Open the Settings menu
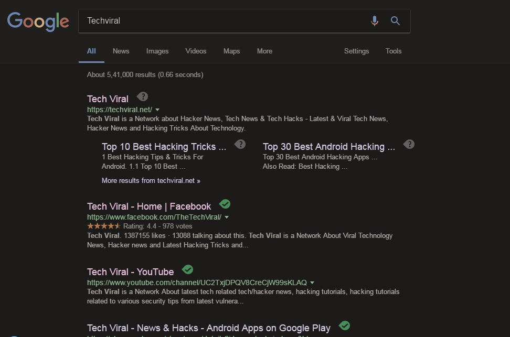This screenshot has width=510, height=337. (x=356, y=51)
